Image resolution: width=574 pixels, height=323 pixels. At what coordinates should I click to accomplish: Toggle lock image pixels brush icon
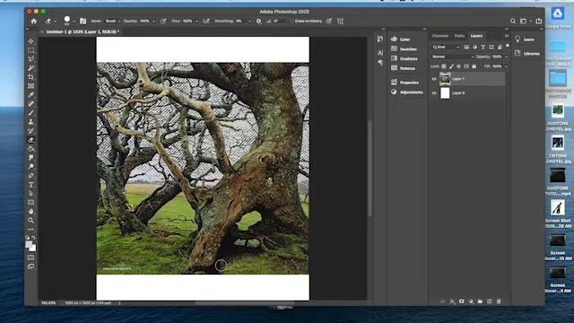pyautogui.click(x=451, y=66)
